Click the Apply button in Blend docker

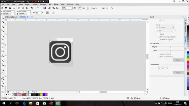(x=178, y=73)
